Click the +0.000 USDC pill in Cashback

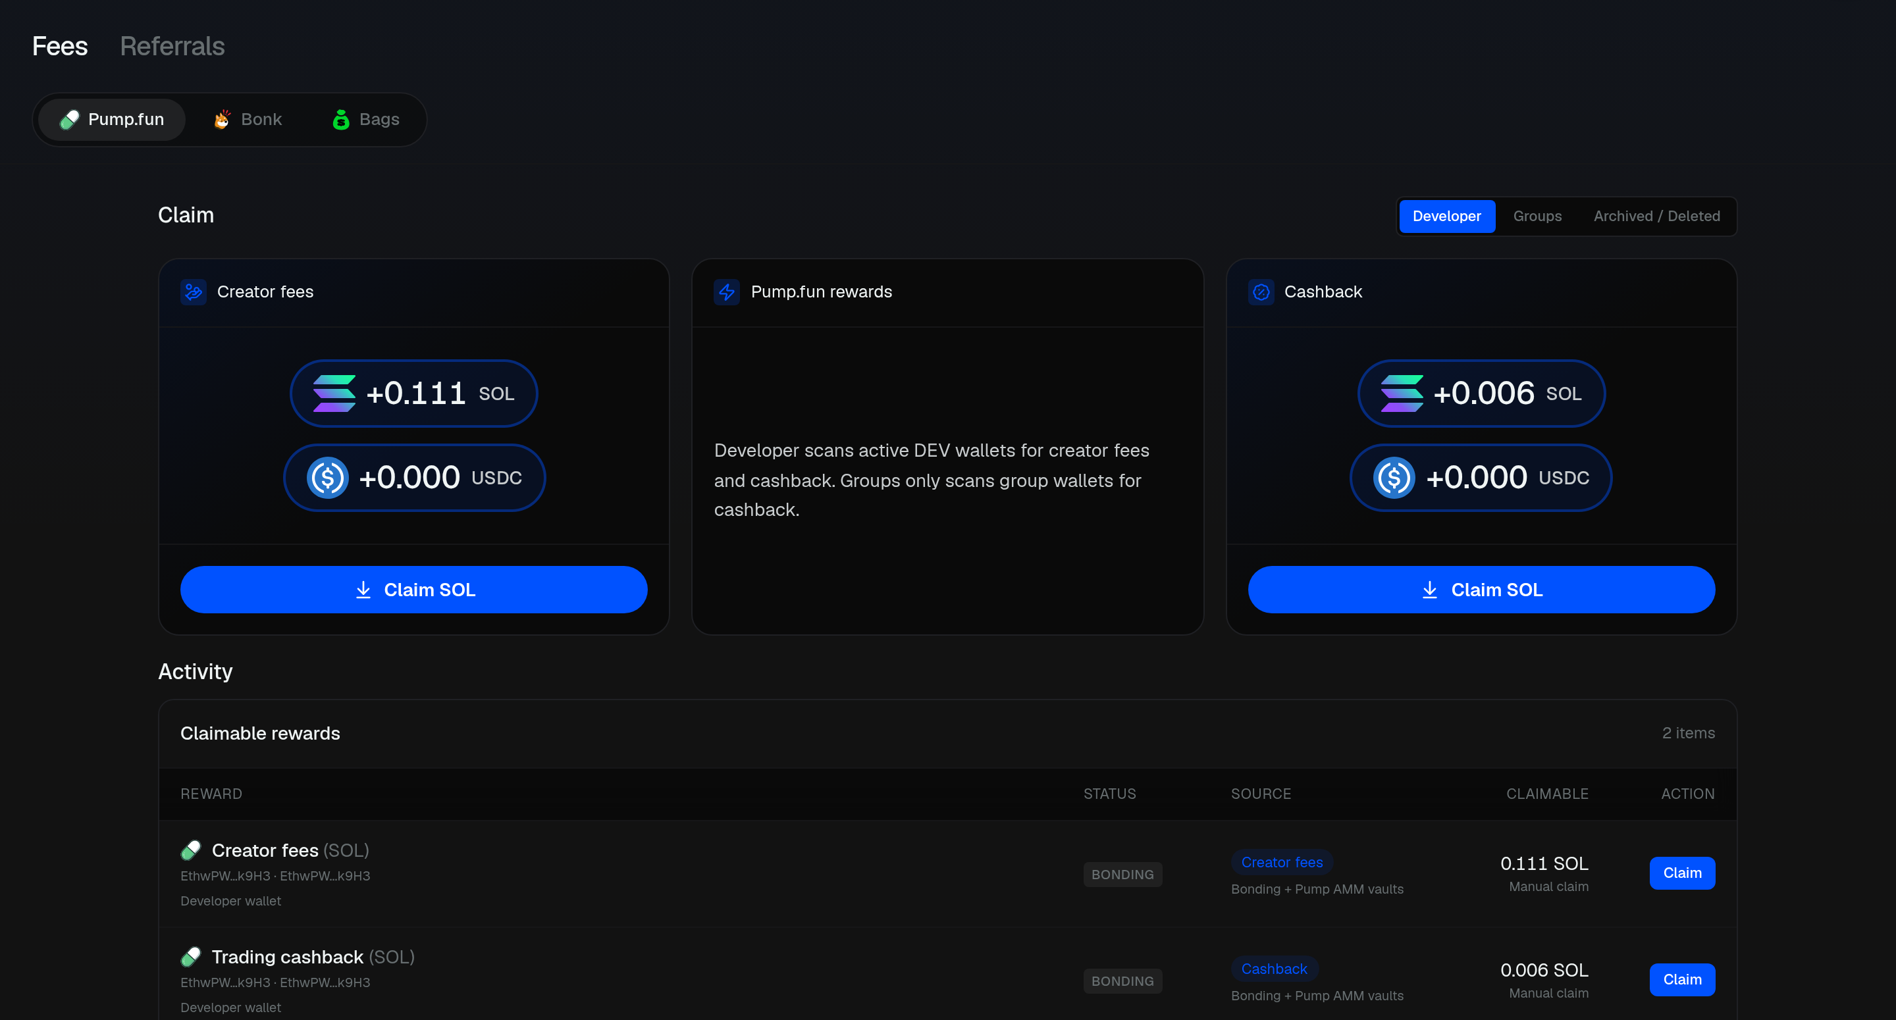tap(1481, 478)
